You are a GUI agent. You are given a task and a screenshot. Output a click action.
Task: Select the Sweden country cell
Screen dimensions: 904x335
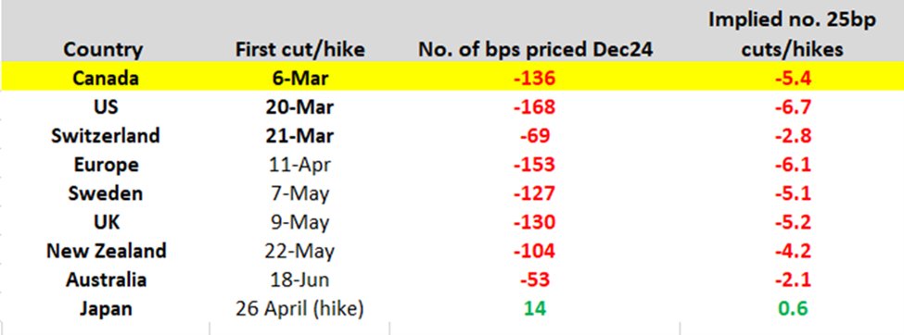click(x=106, y=193)
